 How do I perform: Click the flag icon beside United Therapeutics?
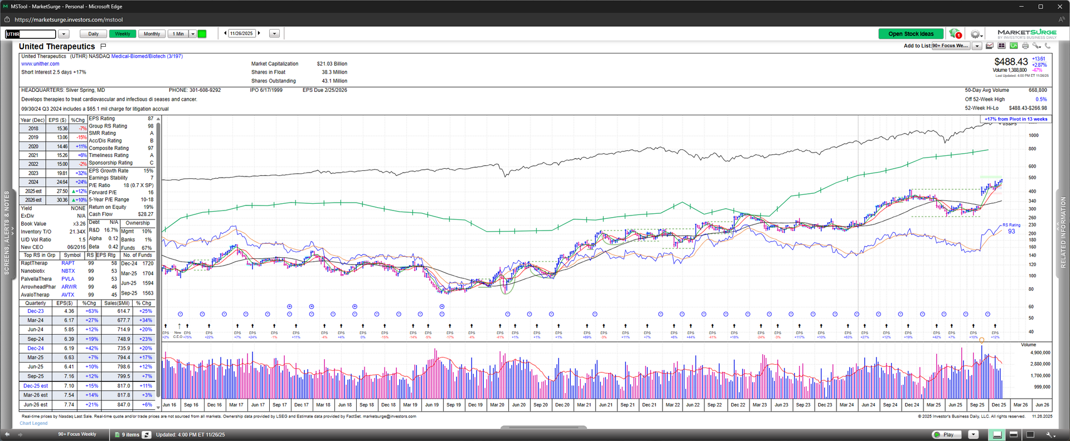(x=103, y=46)
